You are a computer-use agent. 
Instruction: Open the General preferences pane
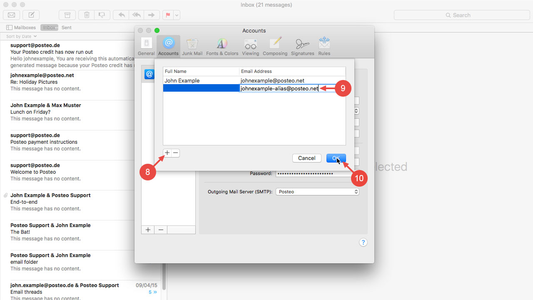click(x=146, y=46)
